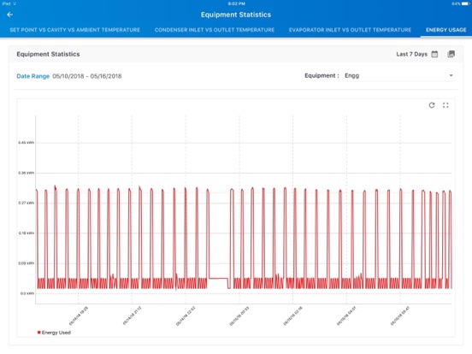Tap the back arrow icon
472x354 pixels.
point(9,15)
